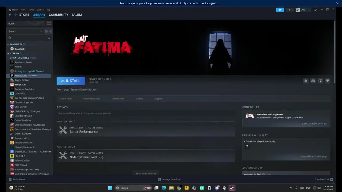Open the Steam menu
Image resolution: width=342 pixels, height=192 pixels.
coord(15,10)
